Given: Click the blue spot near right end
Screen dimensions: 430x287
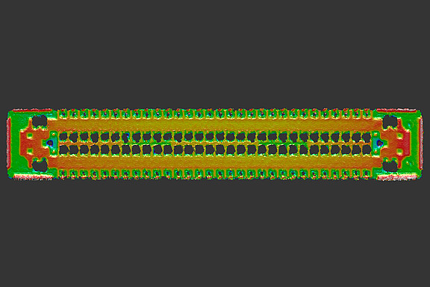Looking at the screenshot, I should (379, 143).
